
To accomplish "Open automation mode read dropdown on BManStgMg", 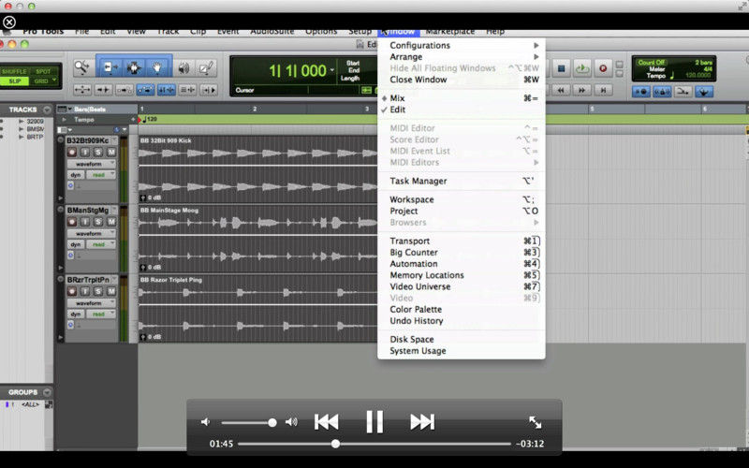I will coord(100,244).
